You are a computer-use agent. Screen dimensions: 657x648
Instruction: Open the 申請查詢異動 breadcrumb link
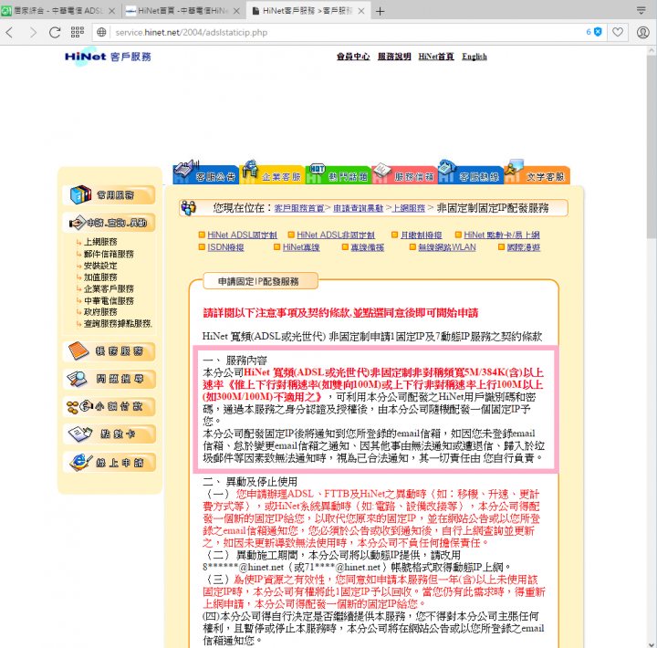(359, 208)
